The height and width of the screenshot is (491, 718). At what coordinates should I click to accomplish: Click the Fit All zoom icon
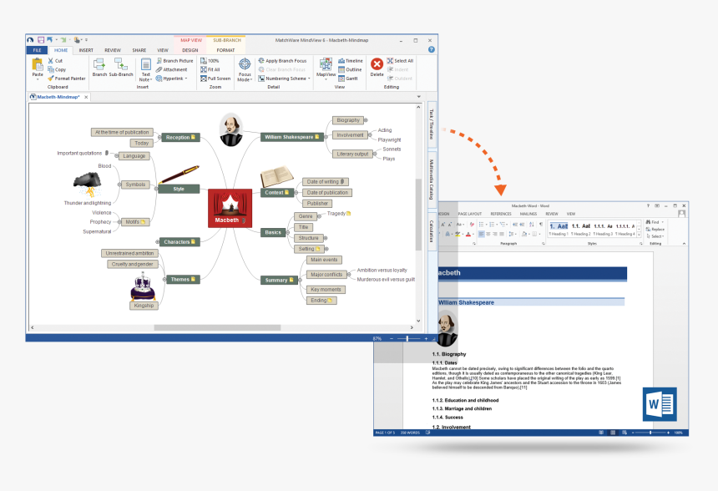(204, 69)
